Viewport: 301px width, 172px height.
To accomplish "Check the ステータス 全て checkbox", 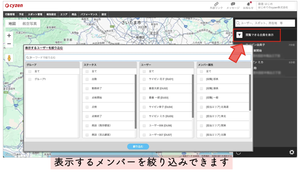I will click(87, 71).
